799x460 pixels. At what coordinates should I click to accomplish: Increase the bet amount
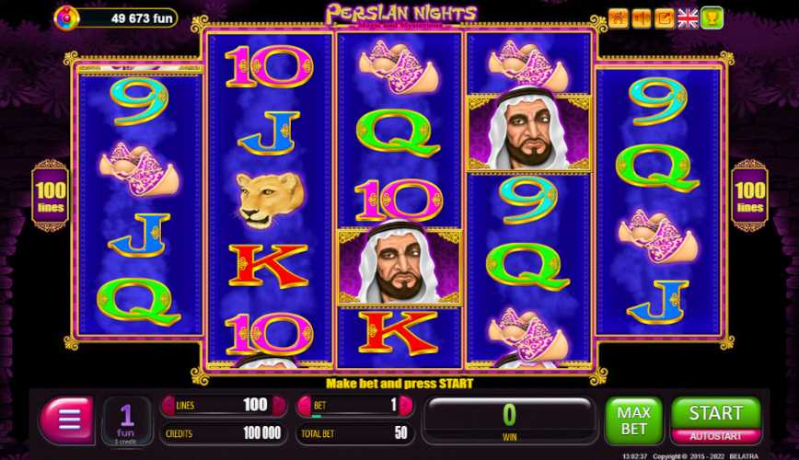[406, 406]
